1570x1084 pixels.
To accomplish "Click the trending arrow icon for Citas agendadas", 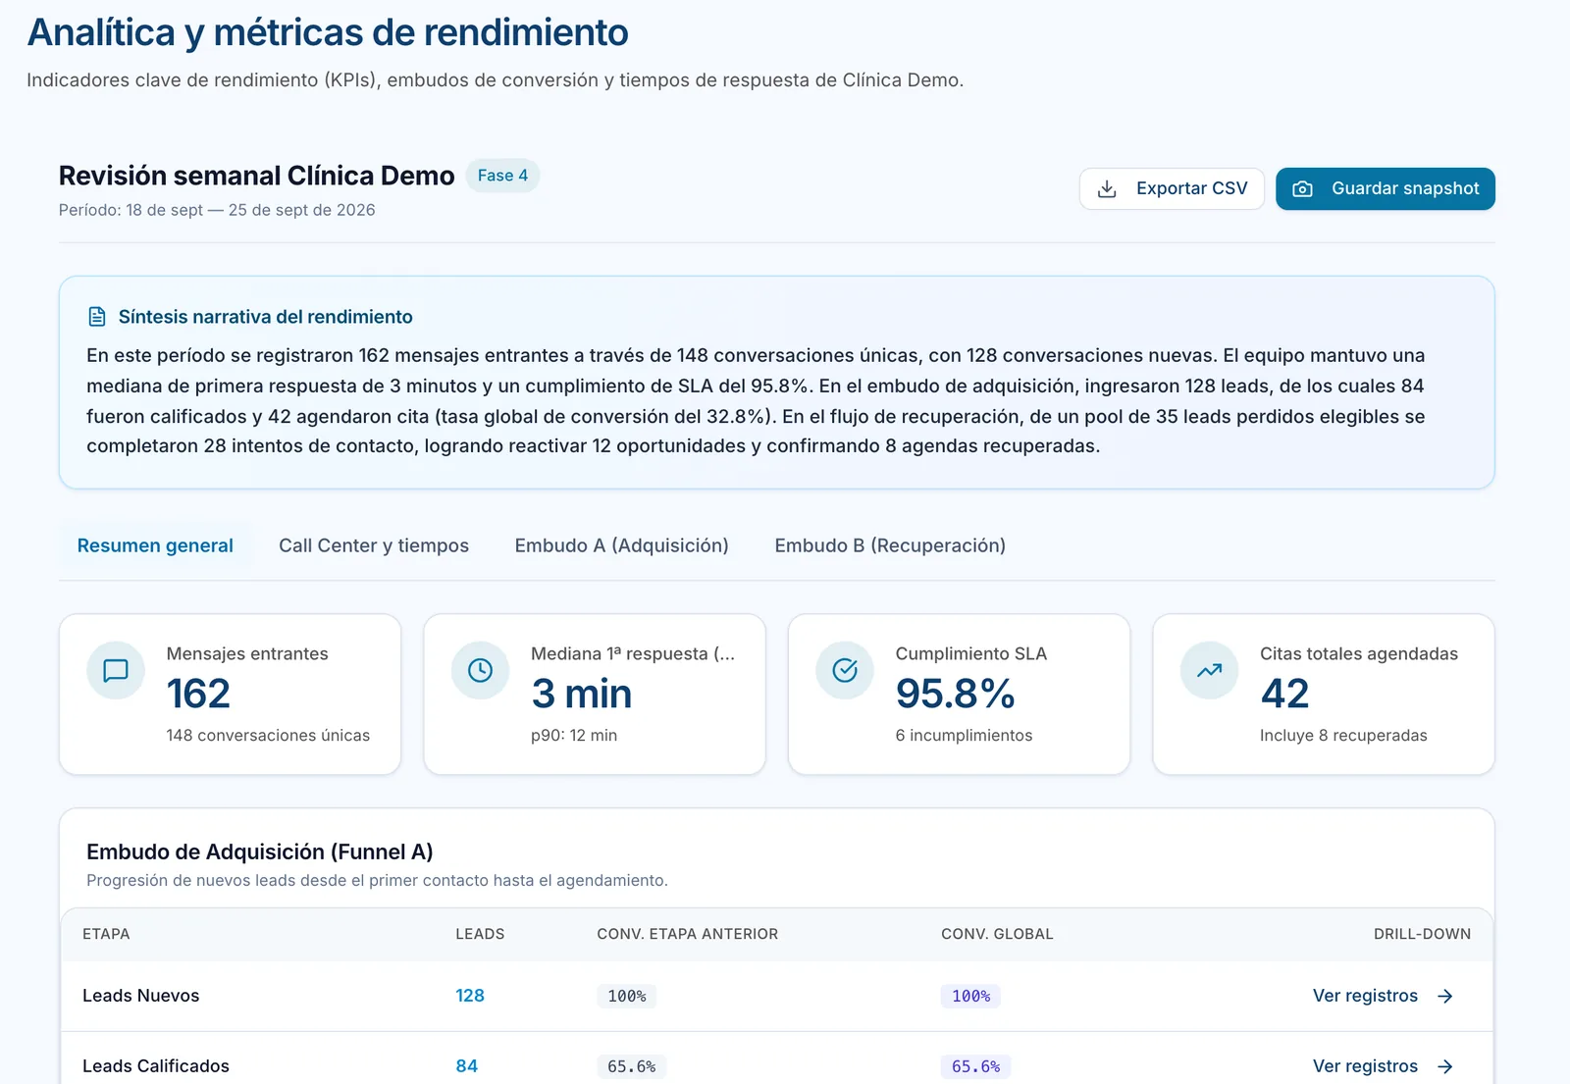I will (x=1209, y=670).
